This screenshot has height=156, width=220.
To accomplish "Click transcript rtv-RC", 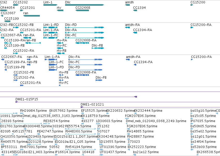I will (62, 46).
